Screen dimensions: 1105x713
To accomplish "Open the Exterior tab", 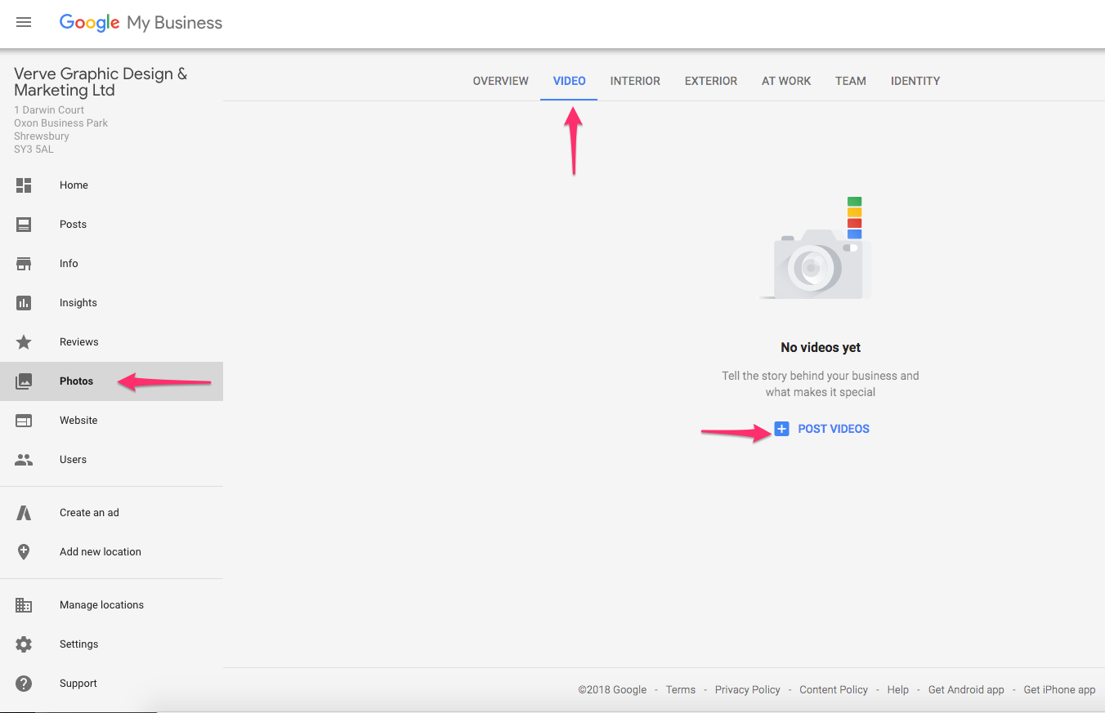I will coord(711,81).
